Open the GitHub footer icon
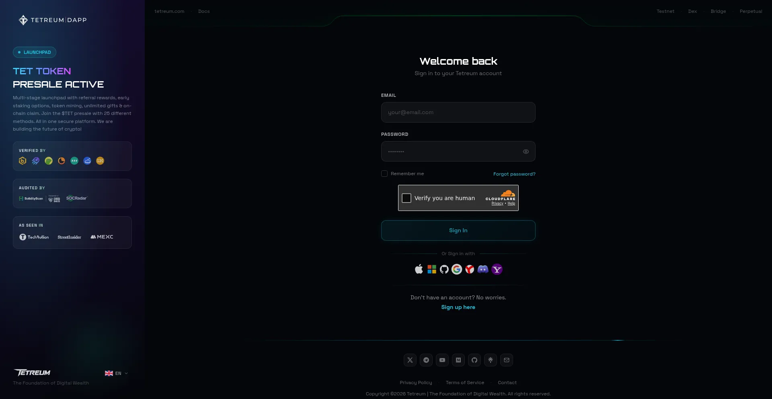 coord(474,360)
